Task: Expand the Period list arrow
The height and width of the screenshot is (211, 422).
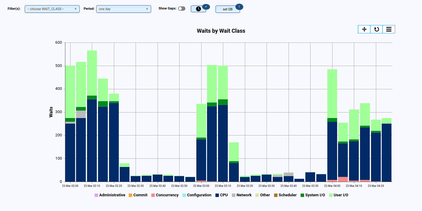Action: [x=147, y=9]
